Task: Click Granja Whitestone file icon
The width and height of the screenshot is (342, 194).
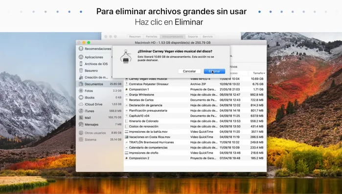Action: tap(126, 95)
